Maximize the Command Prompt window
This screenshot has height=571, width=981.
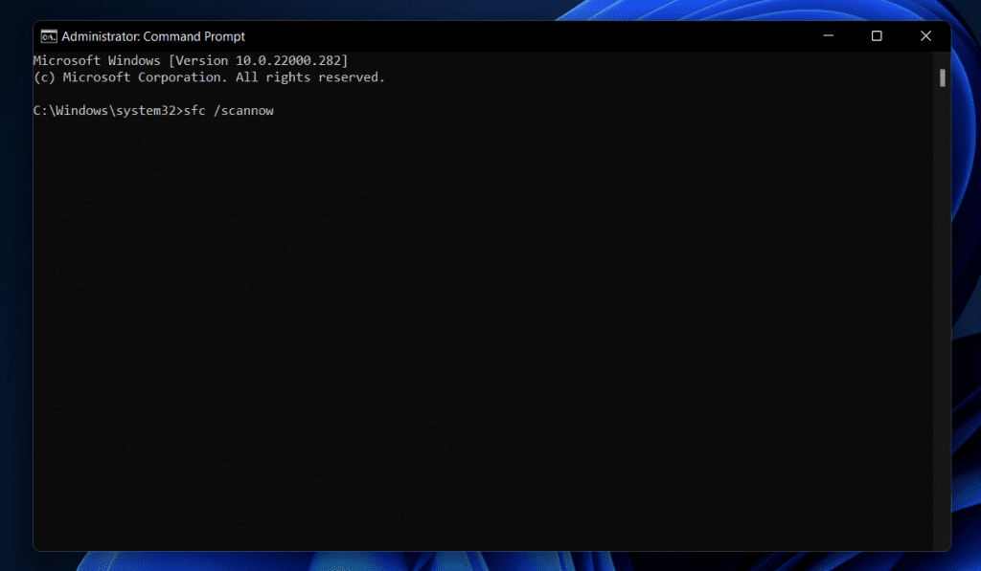pyautogui.click(x=877, y=35)
